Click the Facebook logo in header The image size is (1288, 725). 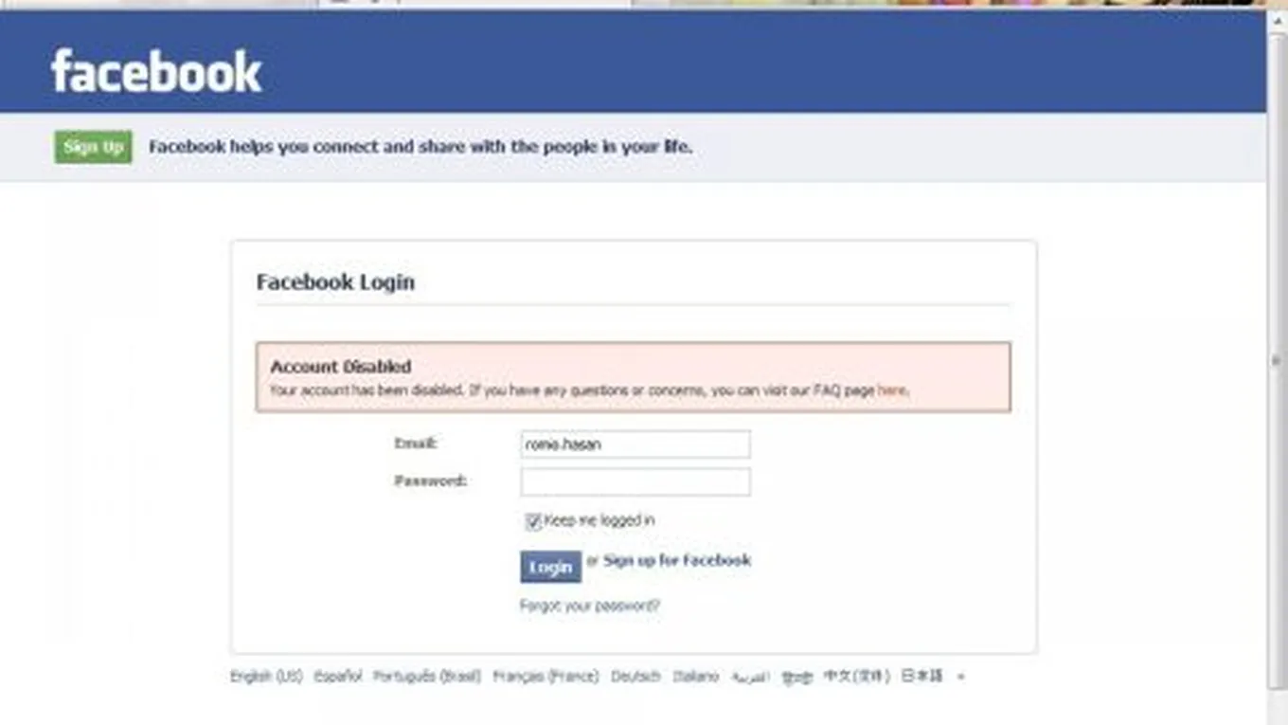(x=156, y=72)
